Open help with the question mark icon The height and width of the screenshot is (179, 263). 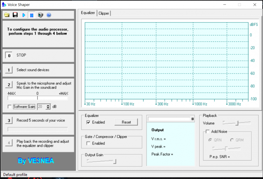tap(49, 15)
